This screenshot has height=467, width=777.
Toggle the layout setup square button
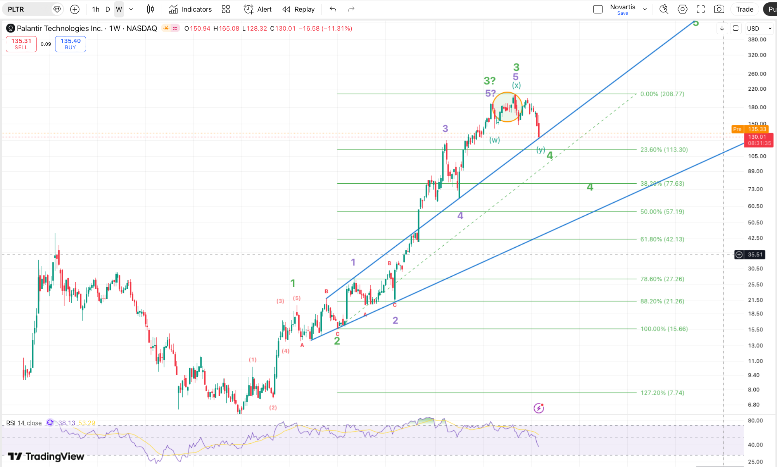598,9
